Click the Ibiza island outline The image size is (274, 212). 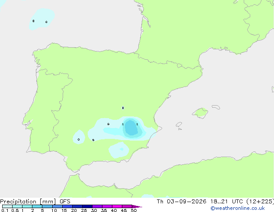click(x=179, y=125)
